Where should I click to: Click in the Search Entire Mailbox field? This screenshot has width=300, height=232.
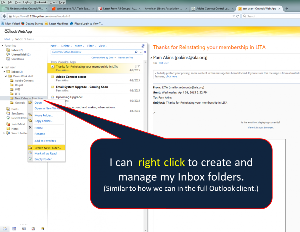[92, 52]
